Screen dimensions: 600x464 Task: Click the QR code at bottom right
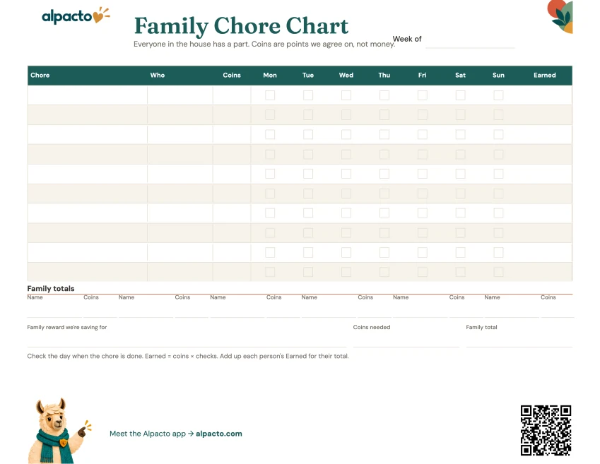[546, 430]
